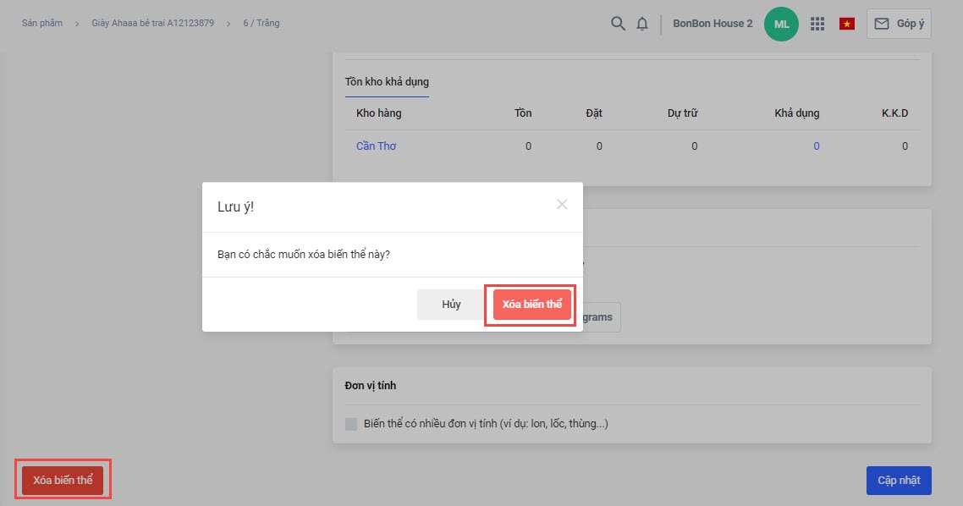Open Giày Ahaaa bé trai breadcrumb

pyautogui.click(x=153, y=23)
